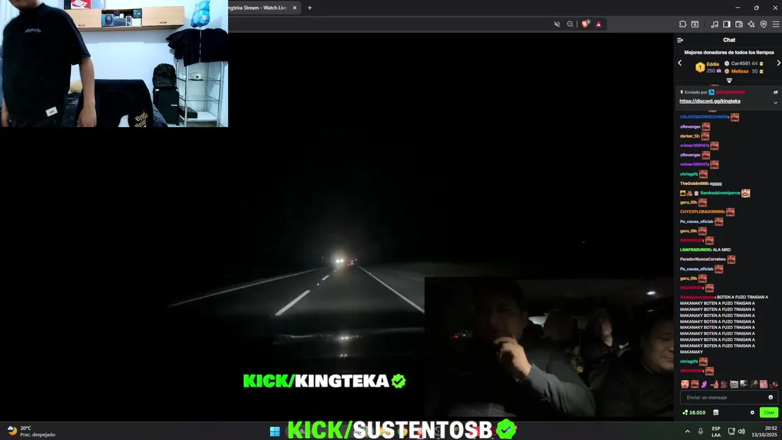Click username CALENTADORDECHINOS in chat
The image size is (782, 440).
click(704, 117)
